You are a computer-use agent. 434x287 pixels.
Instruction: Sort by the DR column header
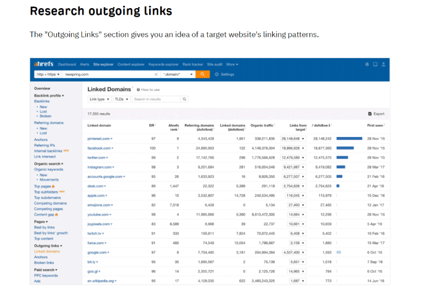[152, 126]
